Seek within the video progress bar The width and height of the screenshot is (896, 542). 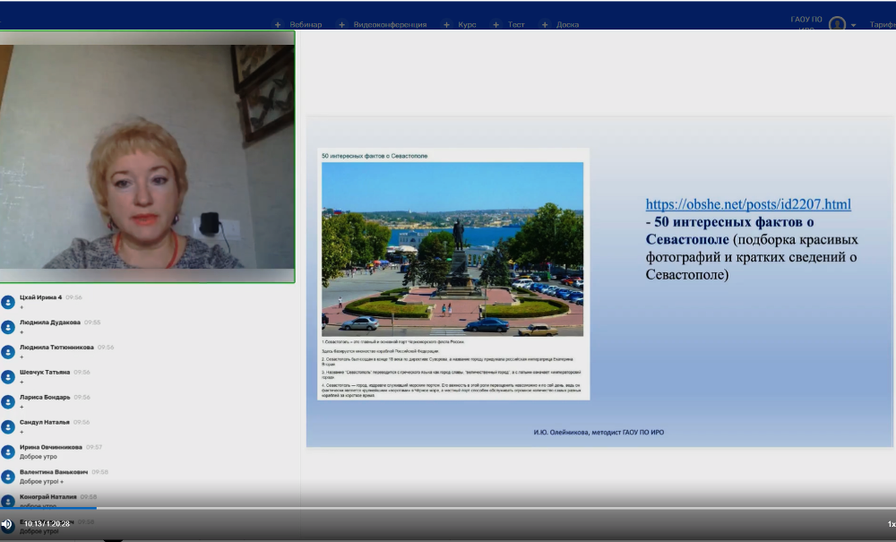tap(448, 508)
